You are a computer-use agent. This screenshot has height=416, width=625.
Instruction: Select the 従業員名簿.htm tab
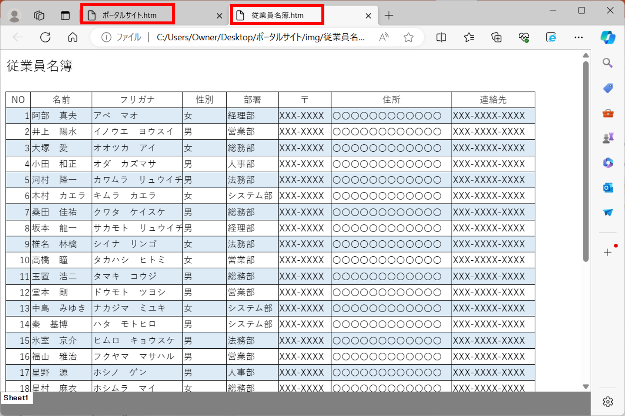[277, 15]
